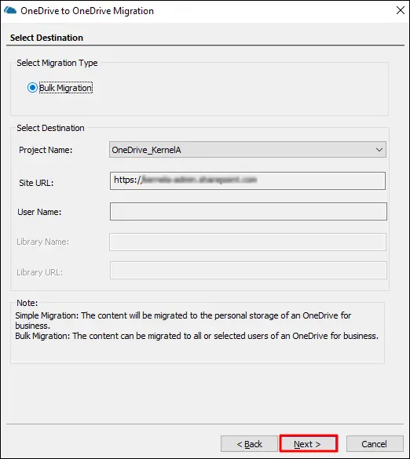
Task: Open the OneDrive_KernelA project combo box
Action: pos(247,150)
